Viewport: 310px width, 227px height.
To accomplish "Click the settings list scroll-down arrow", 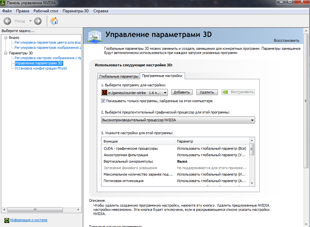I will pos(252,183).
